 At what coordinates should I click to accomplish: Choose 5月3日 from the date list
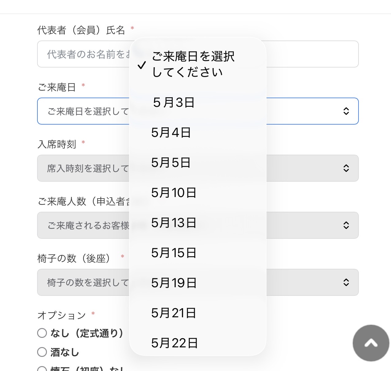(174, 102)
